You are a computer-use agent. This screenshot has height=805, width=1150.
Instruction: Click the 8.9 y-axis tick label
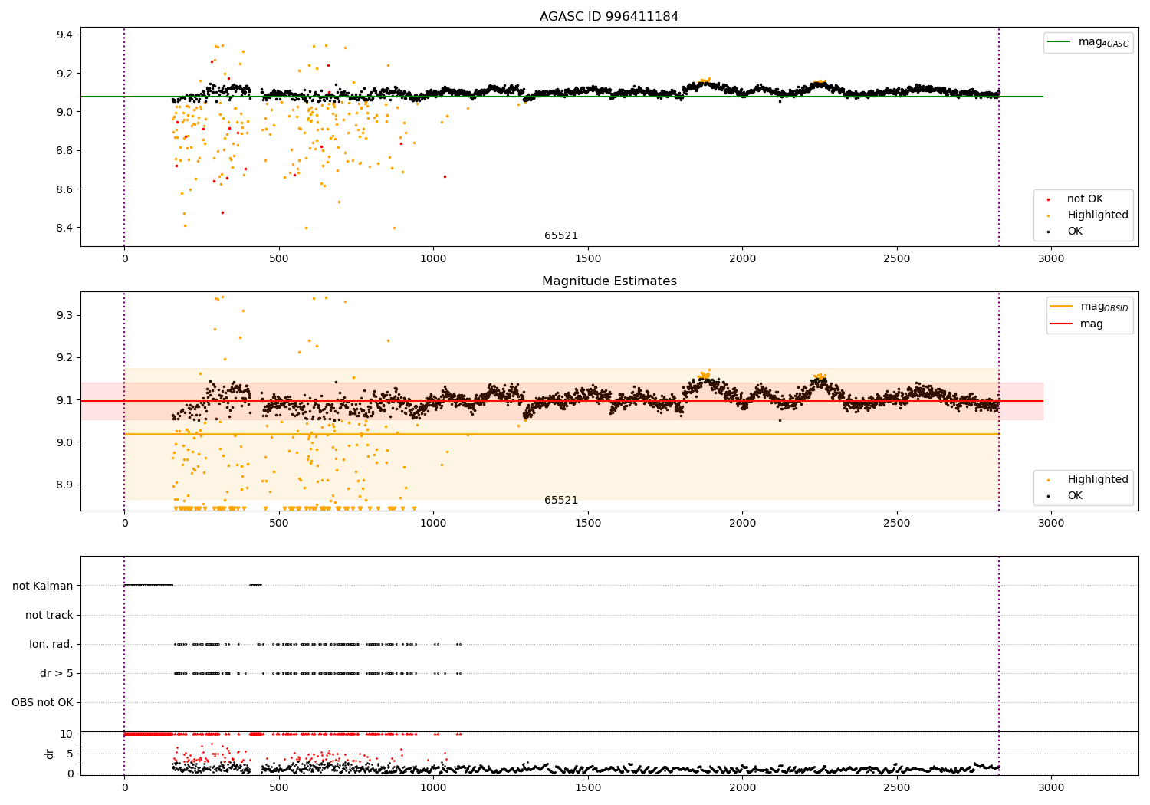(x=64, y=485)
